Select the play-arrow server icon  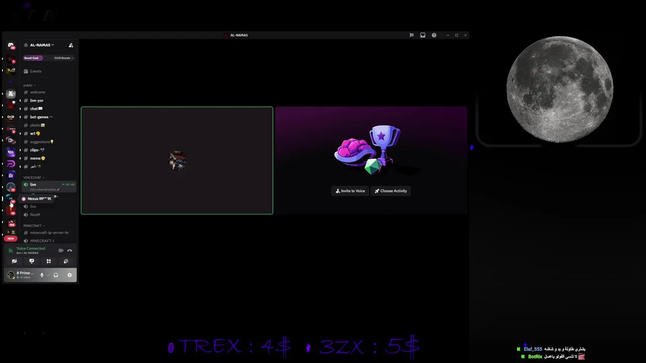coord(11,140)
